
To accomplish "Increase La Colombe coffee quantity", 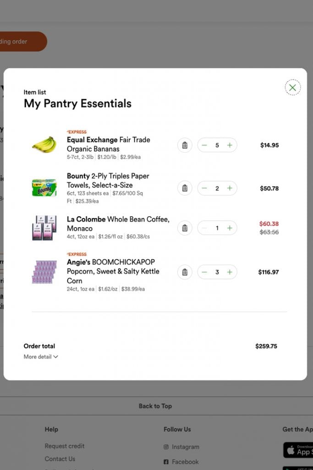I will point(230,228).
